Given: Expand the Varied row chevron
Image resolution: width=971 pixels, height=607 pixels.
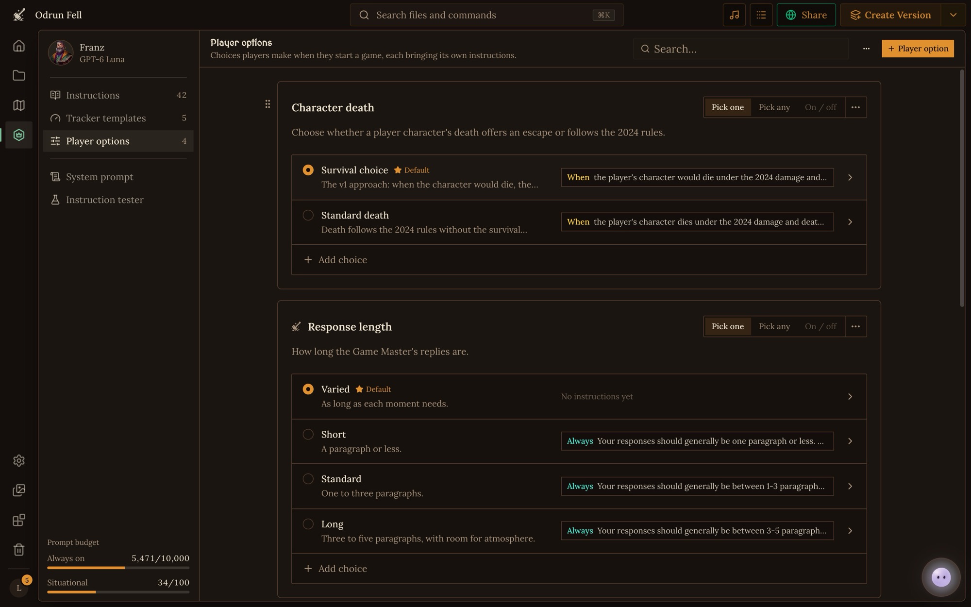Looking at the screenshot, I should click(x=850, y=397).
